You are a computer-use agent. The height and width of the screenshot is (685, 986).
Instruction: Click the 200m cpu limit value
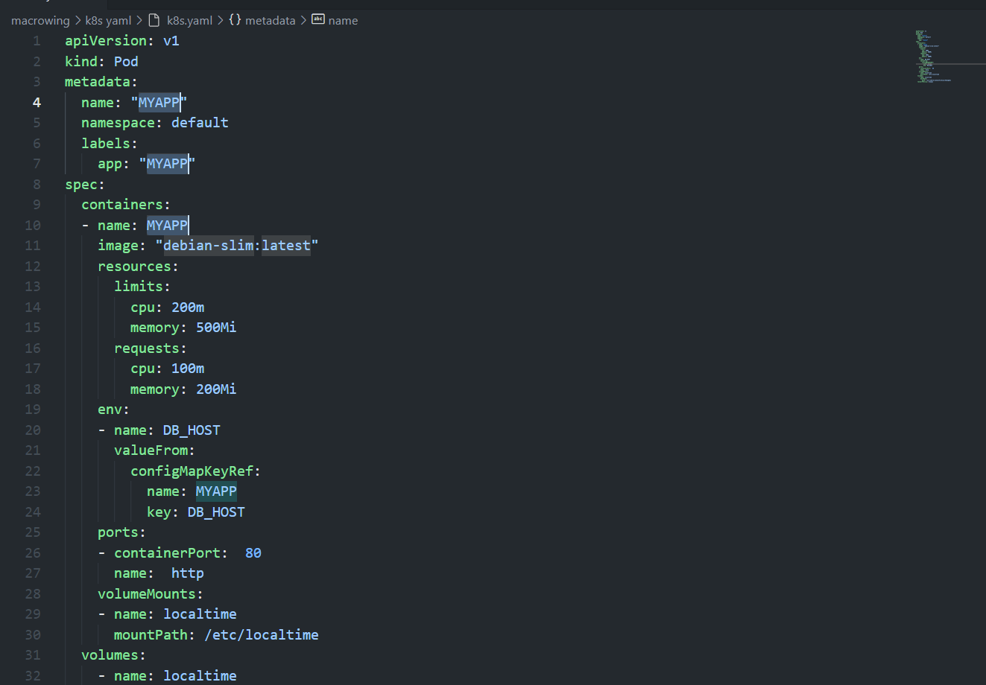(x=188, y=307)
